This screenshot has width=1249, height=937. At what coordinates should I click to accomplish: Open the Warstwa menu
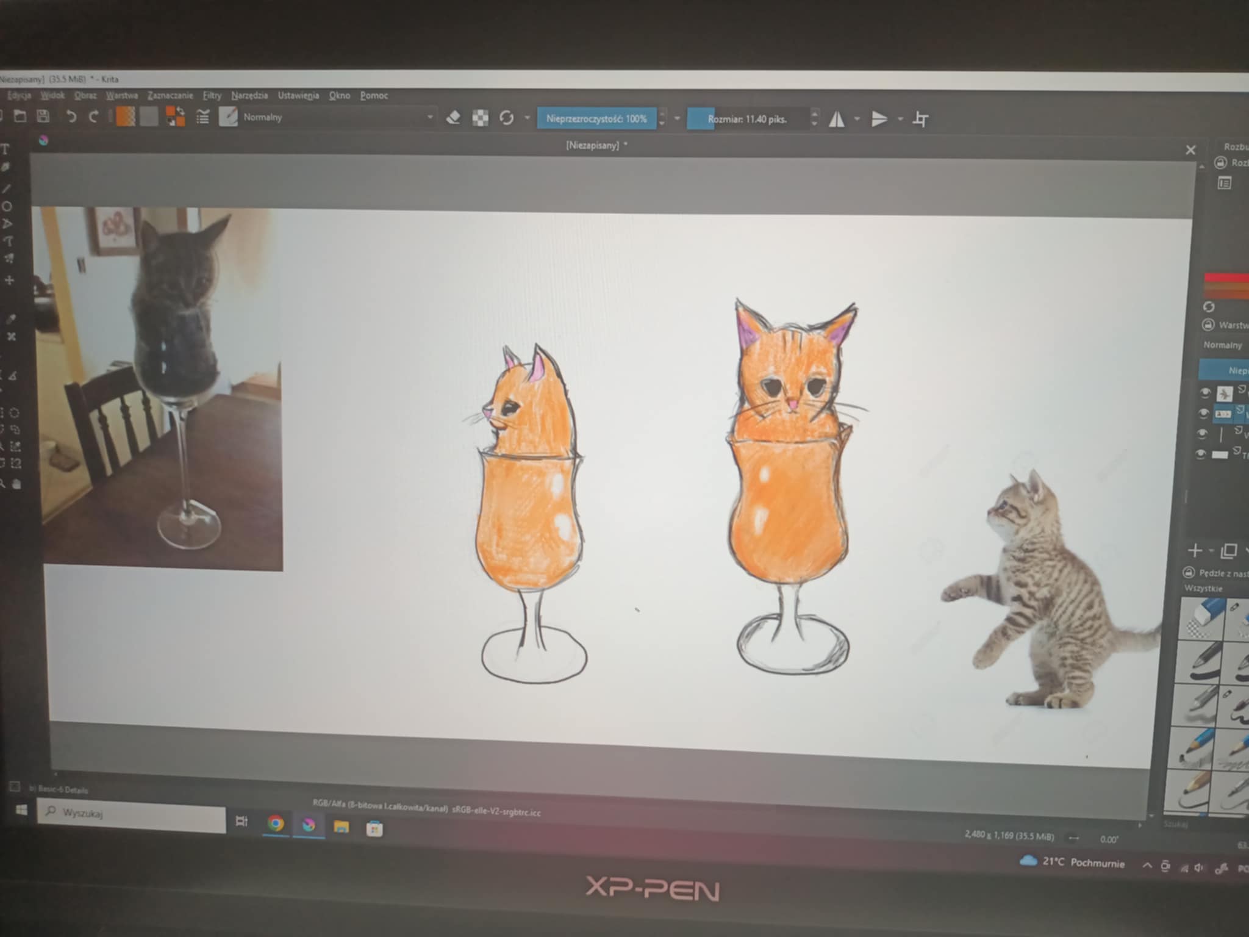coord(122,96)
